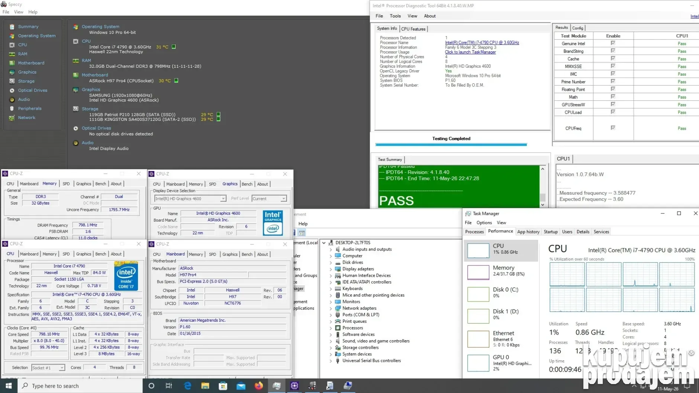The image size is (699, 393).
Task: Click the Intel Core i7-4790 processor name link
Action: [x=482, y=43]
